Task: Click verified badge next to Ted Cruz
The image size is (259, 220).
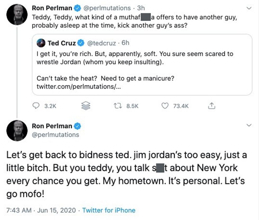Action: click(81, 43)
